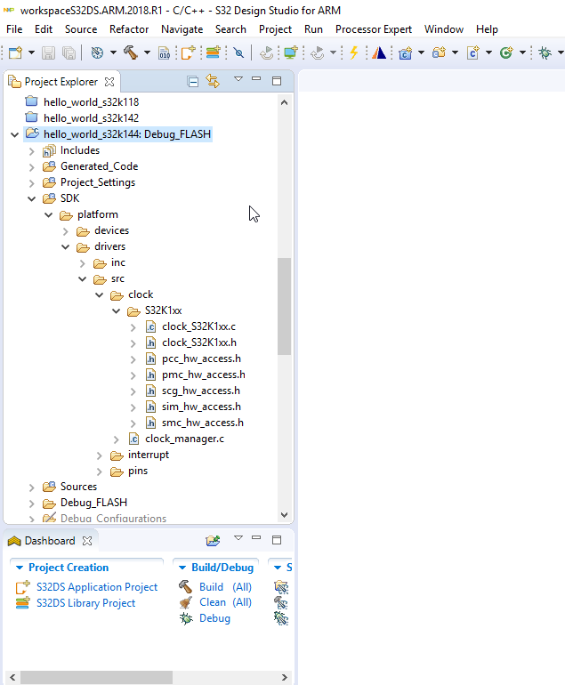Click the Save toolbar icon
This screenshot has width=565, height=685.
48,52
